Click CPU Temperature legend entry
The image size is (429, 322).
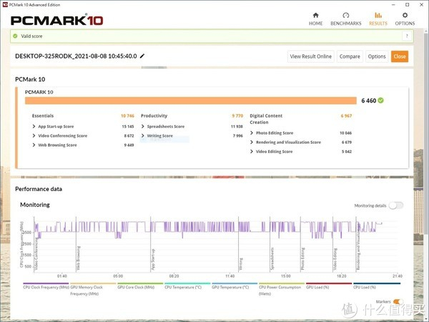[x=187, y=286]
